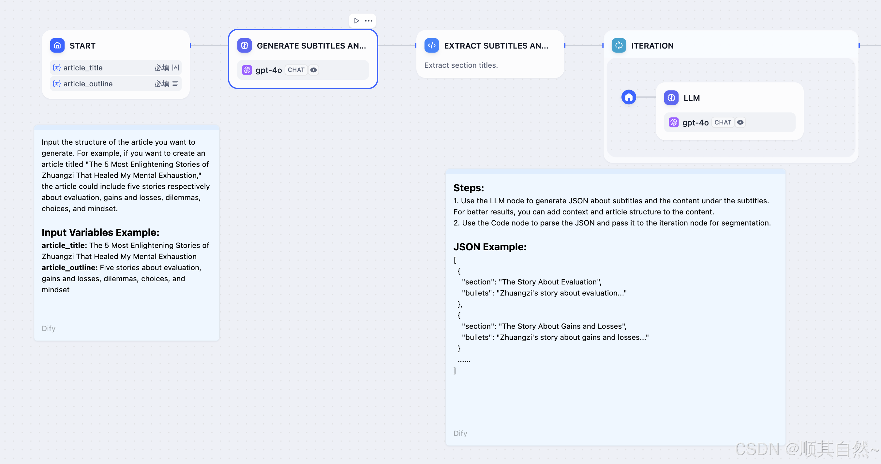The width and height of the screenshot is (881, 464).
Task: Open the three-dots node options menu
Action: [368, 21]
